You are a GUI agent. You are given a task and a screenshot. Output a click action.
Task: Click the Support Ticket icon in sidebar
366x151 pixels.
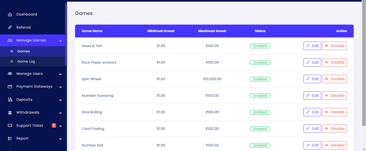[x=10, y=126]
